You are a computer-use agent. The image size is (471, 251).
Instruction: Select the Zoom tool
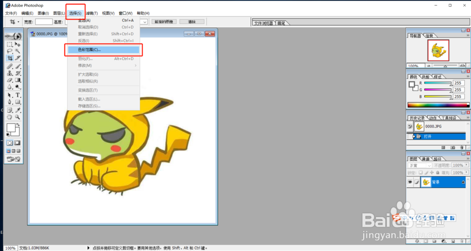(18, 117)
